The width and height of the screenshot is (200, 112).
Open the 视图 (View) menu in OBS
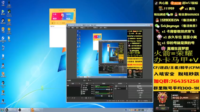[77, 28]
